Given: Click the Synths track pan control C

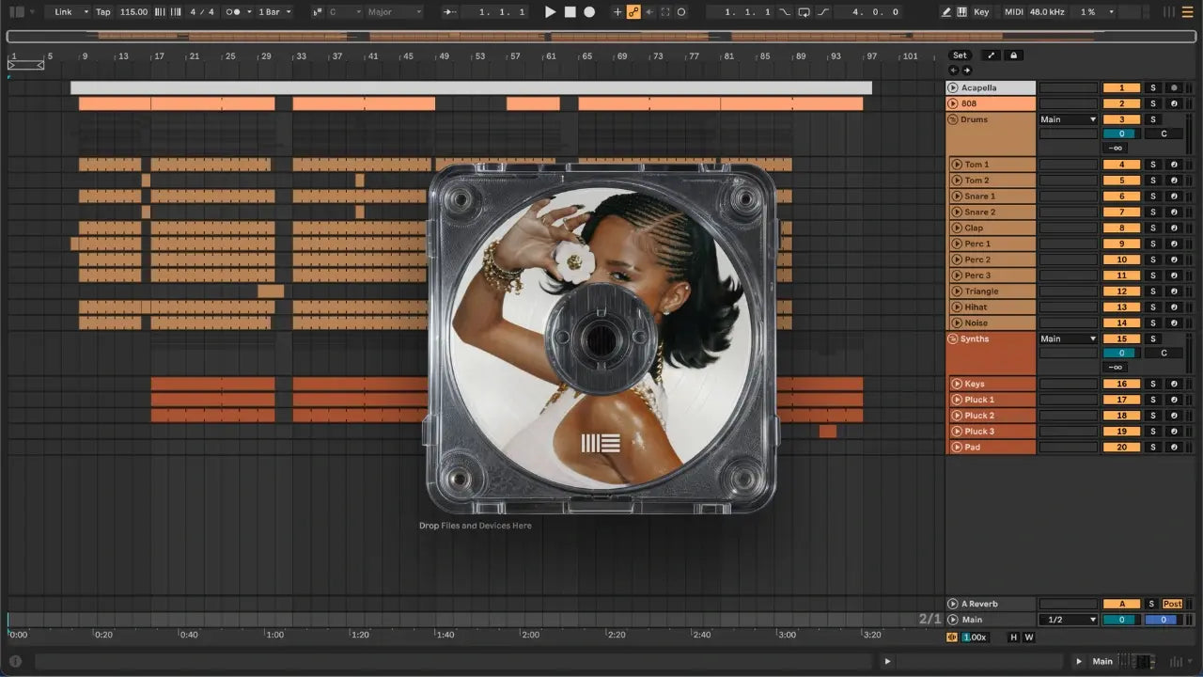Looking at the screenshot, I should tap(1164, 354).
